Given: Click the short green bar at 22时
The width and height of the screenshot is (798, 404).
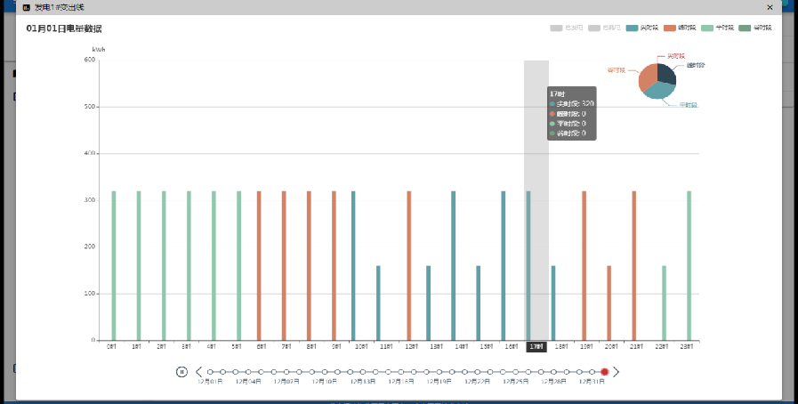Looking at the screenshot, I should coord(665,303).
